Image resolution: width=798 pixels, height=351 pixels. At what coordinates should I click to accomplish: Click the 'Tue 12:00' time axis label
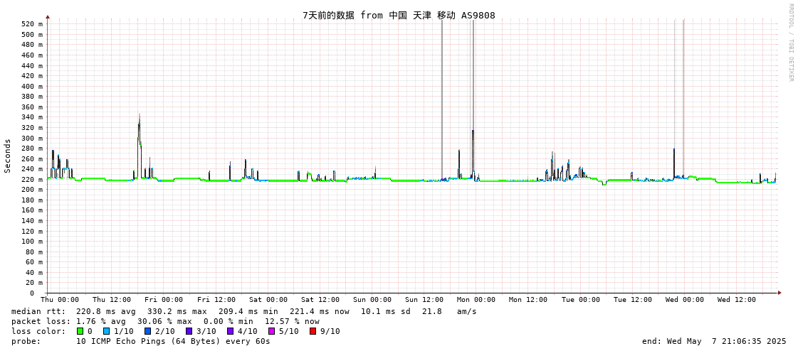[633, 300]
